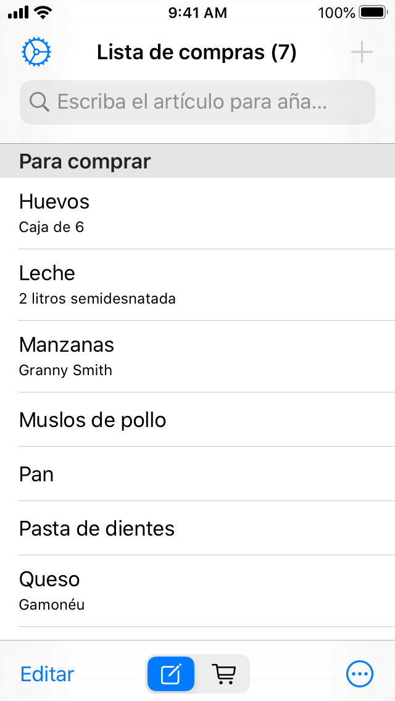Tap the Manzanas entry
This screenshot has height=701, width=395.
tap(197, 356)
